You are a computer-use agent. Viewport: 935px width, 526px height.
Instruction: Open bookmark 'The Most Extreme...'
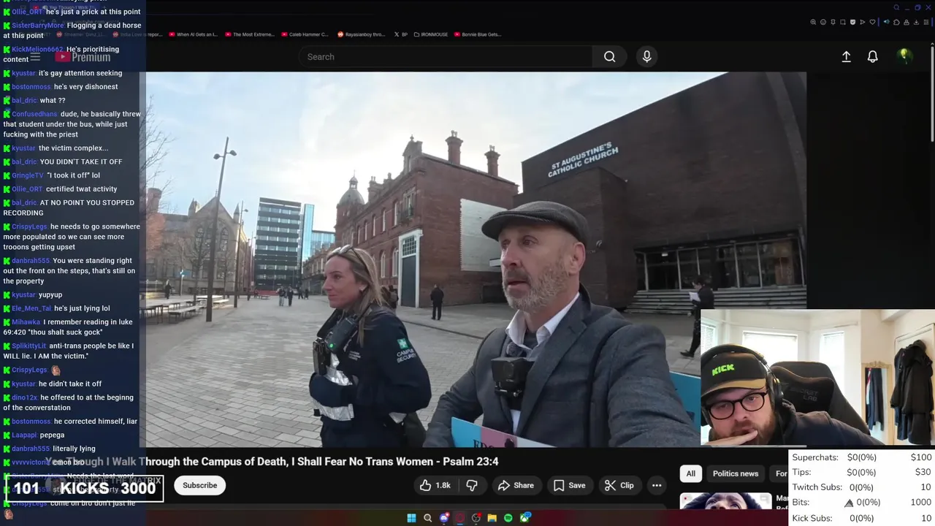tap(249, 34)
